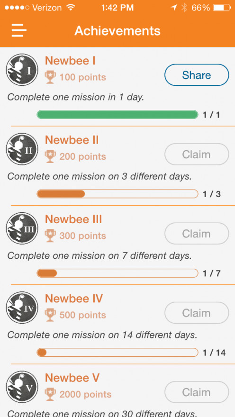235x417 pixels.
Task: Open the hamburger menu
Action: pos(19,31)
